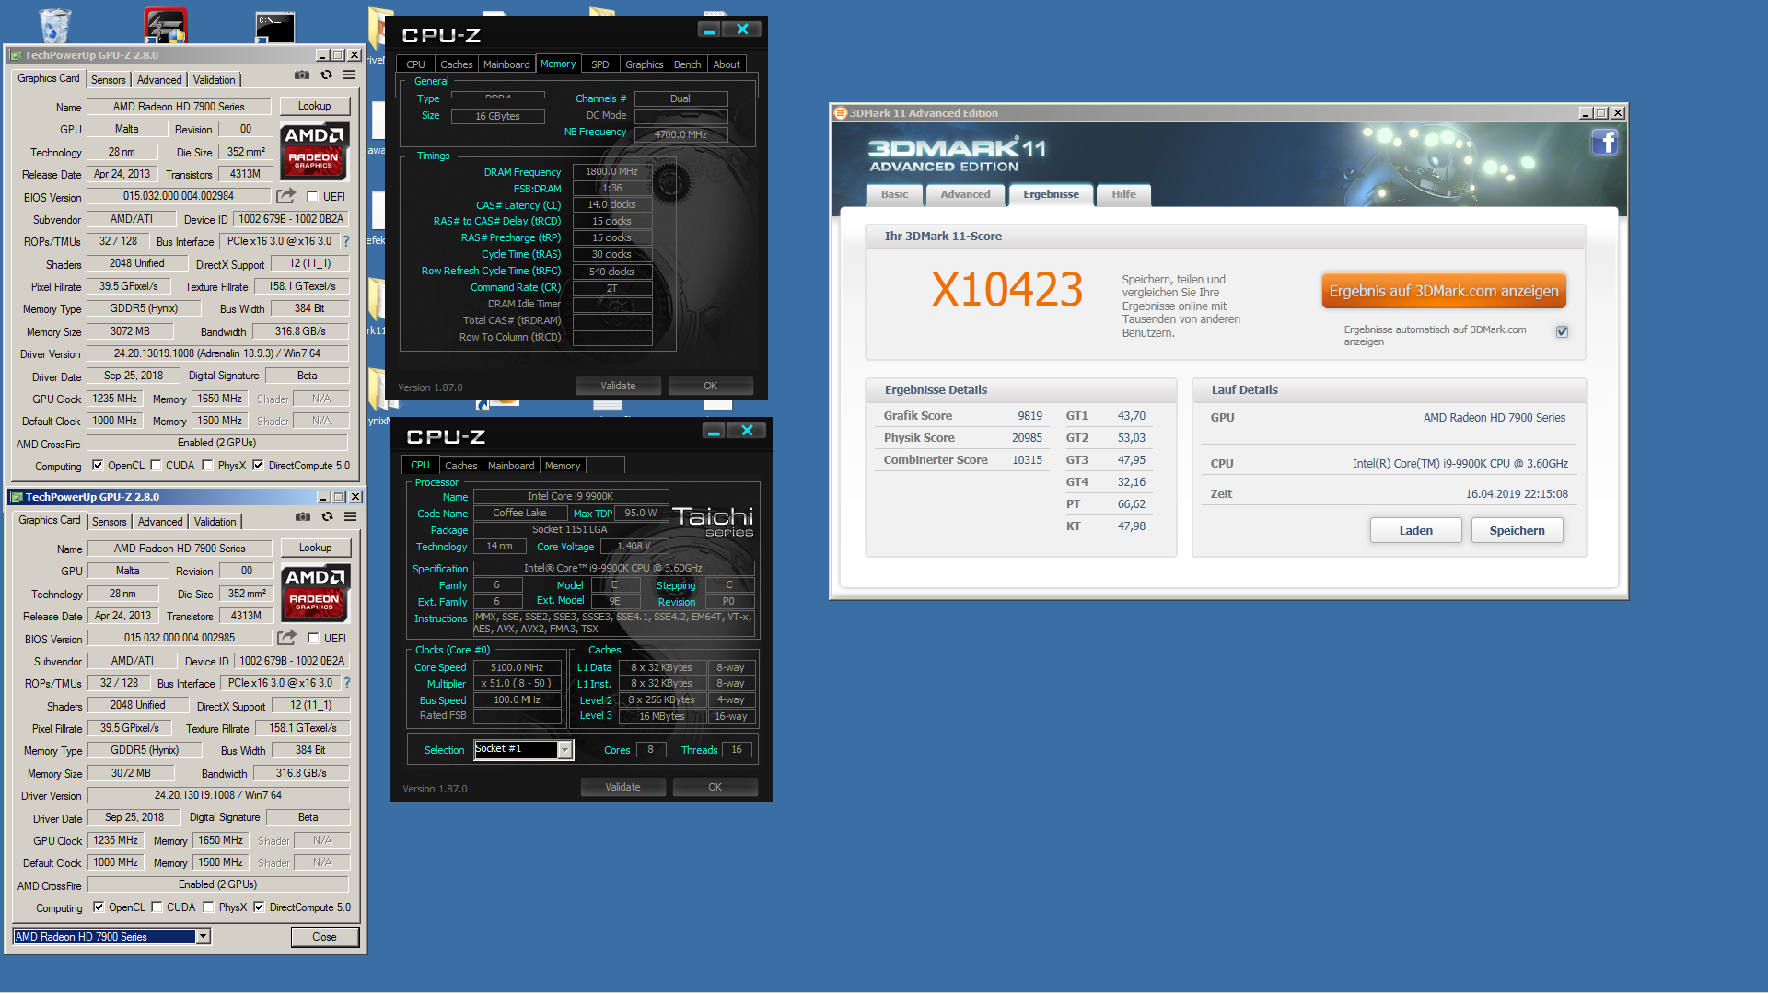
Task: Toggle DirectCompute checkbox in the upper GPU-Z window
Action: coord(258,466)
